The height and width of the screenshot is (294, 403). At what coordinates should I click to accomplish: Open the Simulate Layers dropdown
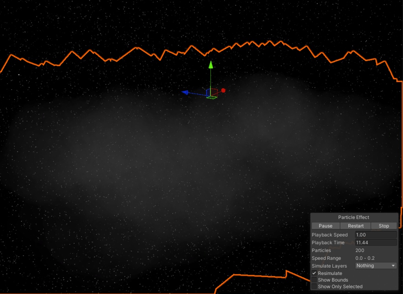376,266
